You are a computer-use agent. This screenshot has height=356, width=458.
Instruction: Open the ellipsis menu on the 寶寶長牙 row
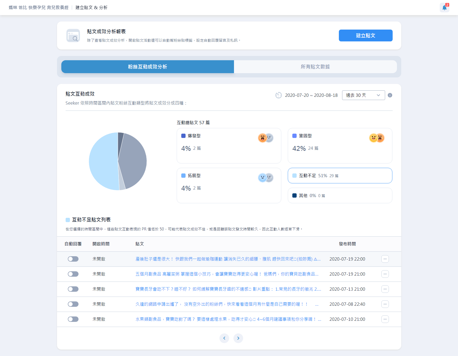click(385, 289)
